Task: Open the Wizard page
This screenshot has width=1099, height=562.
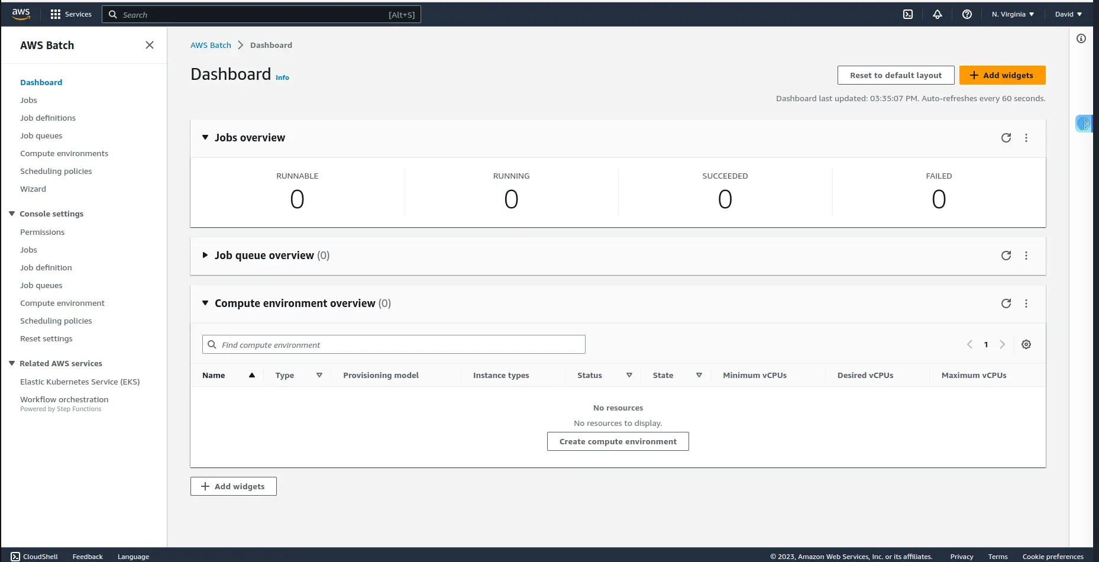Action: 33,189
